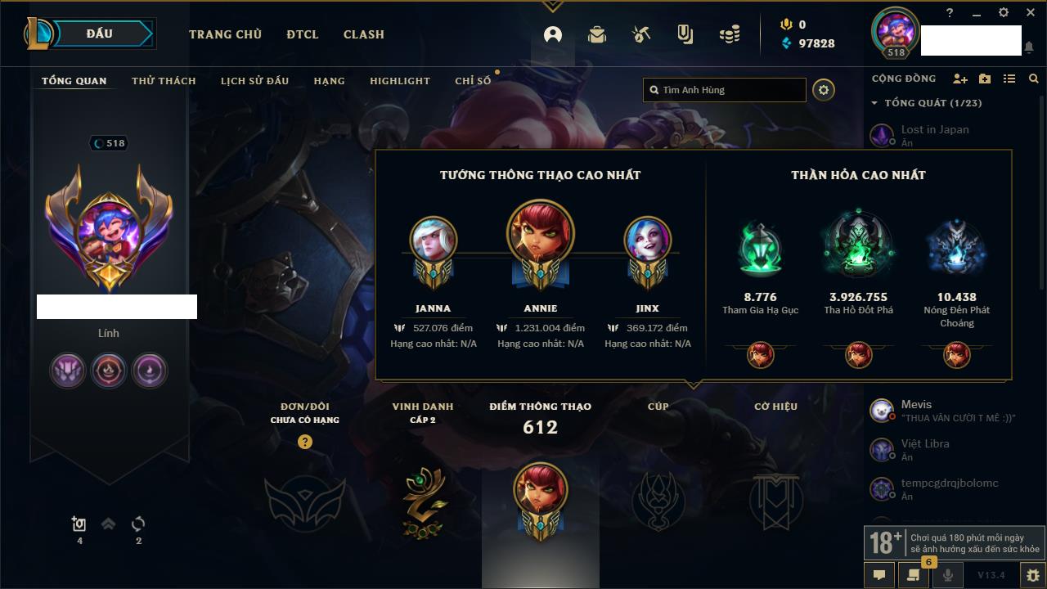Open the profile icon in top navigation

click(x=553, y=34)
